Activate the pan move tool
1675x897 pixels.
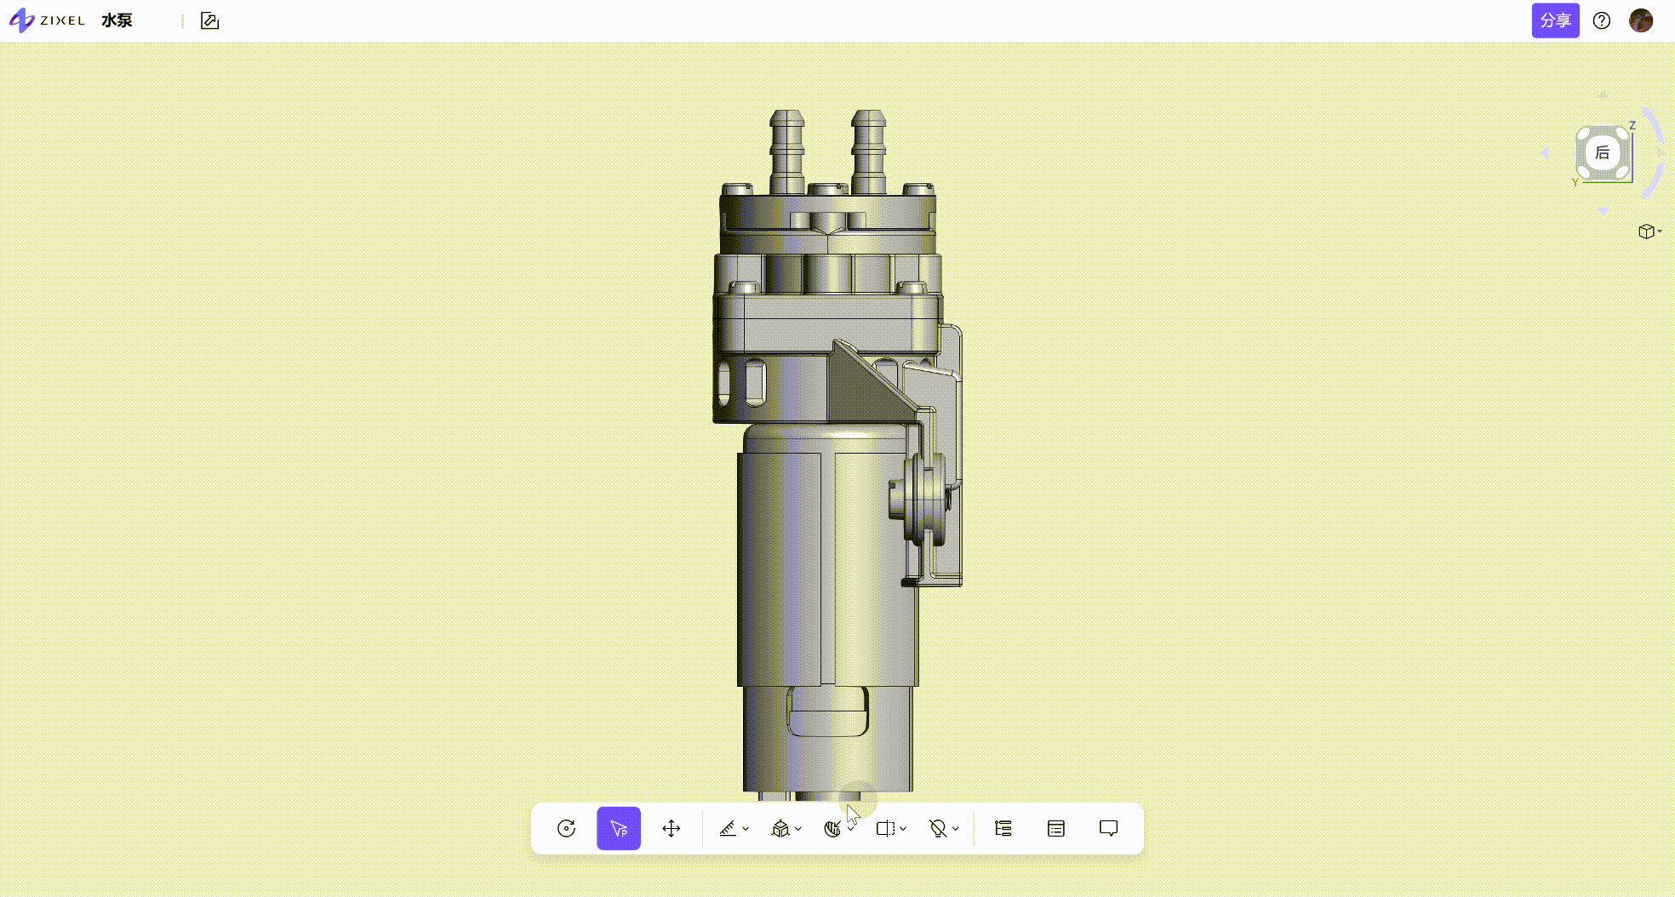[672, 828]
